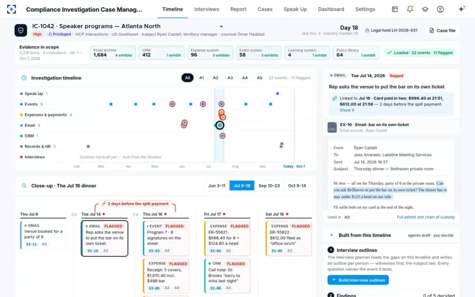The width and height of the screenshot is (475, 297).
Task: Click the Events dot in early March
Action: [111, 104]
